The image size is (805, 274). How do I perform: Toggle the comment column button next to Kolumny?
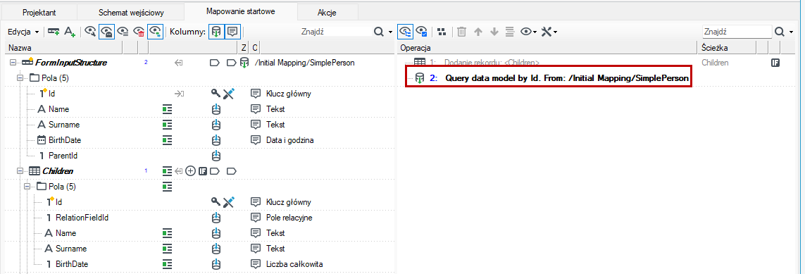pyautogui.click(x=232, y=32)
